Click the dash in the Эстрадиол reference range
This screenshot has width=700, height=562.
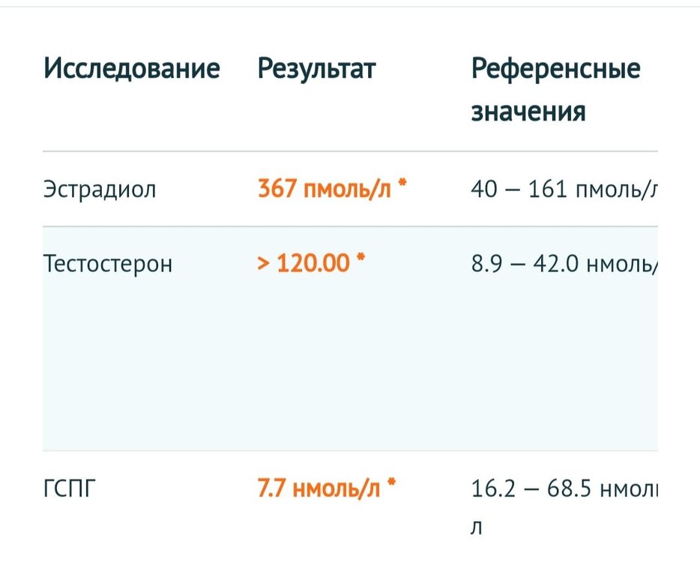pos(512,190)
